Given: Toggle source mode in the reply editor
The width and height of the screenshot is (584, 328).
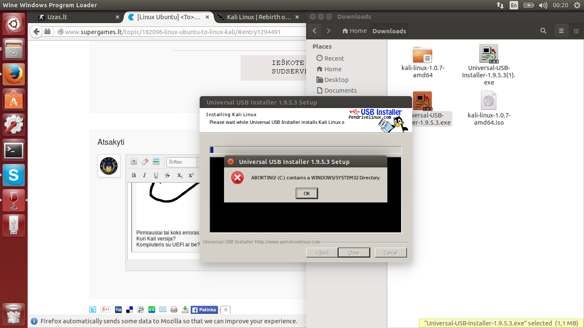Looking at the screenshot, I should coord(133,162).
